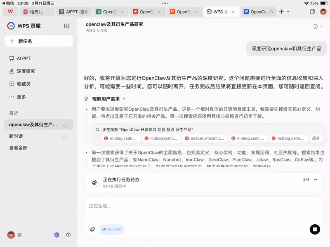Open the WPS home tab icon
Screen dimensions: 330x247
(10, 12)
